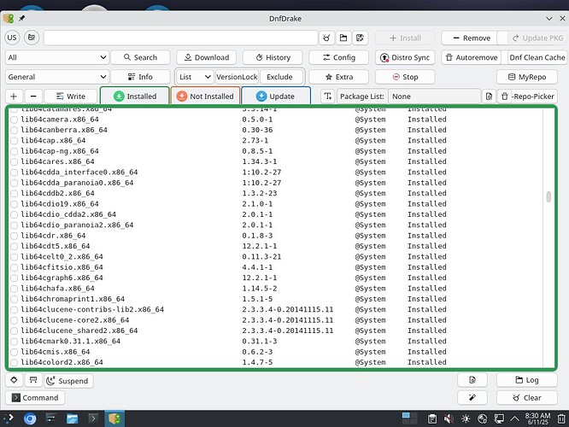Click the Stop button
Screen dimensions: 569x427
[x=405, y=77]
